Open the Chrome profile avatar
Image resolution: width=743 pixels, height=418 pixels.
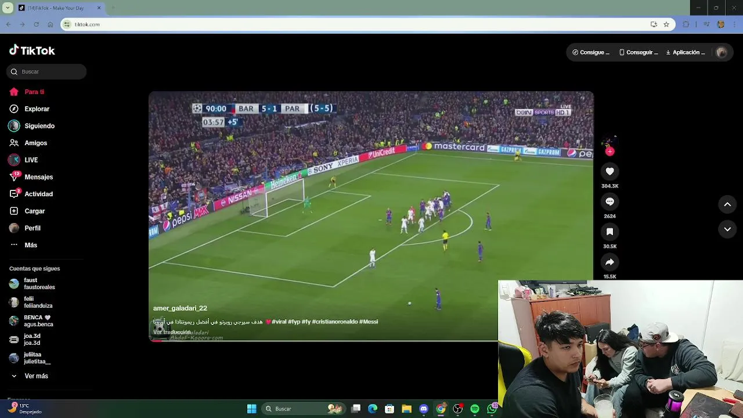(721, 24)
